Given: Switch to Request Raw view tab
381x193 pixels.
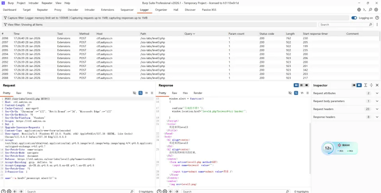Looking at the screenshot, I should point(19,93).
